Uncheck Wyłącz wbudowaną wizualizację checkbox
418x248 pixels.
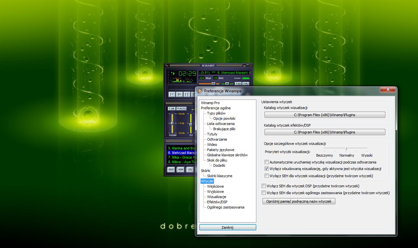pos(267,169)
